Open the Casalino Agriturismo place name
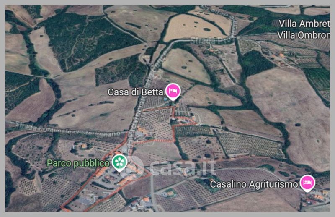The height and width of the screenshot is (217, 335). tap(254, 184)
